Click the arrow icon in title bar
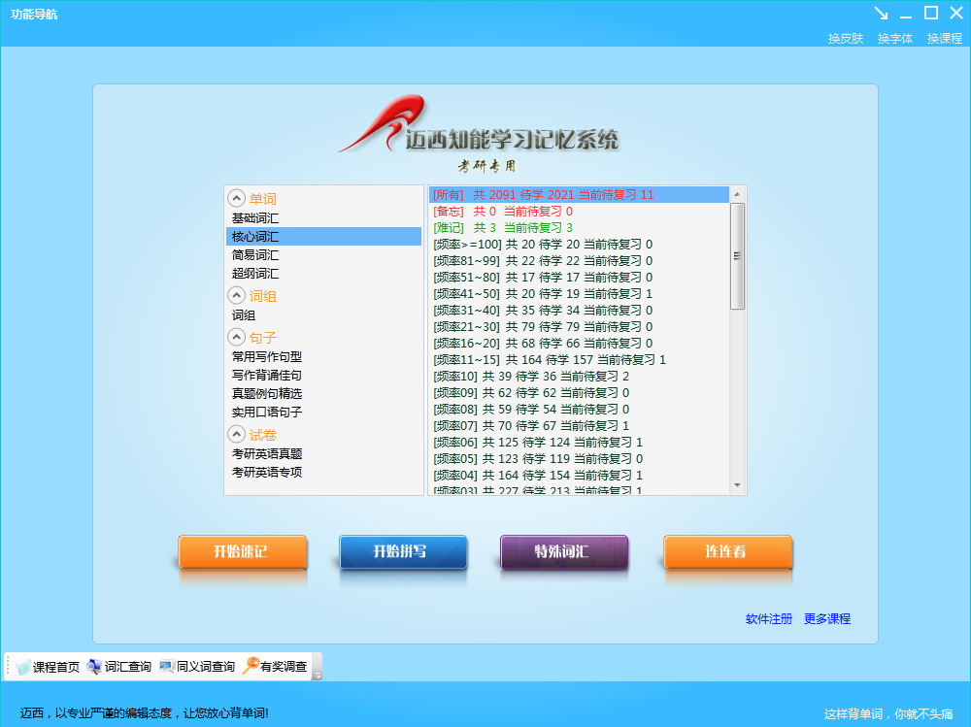This screenshot has height=727, width=971. pos(881,13)
